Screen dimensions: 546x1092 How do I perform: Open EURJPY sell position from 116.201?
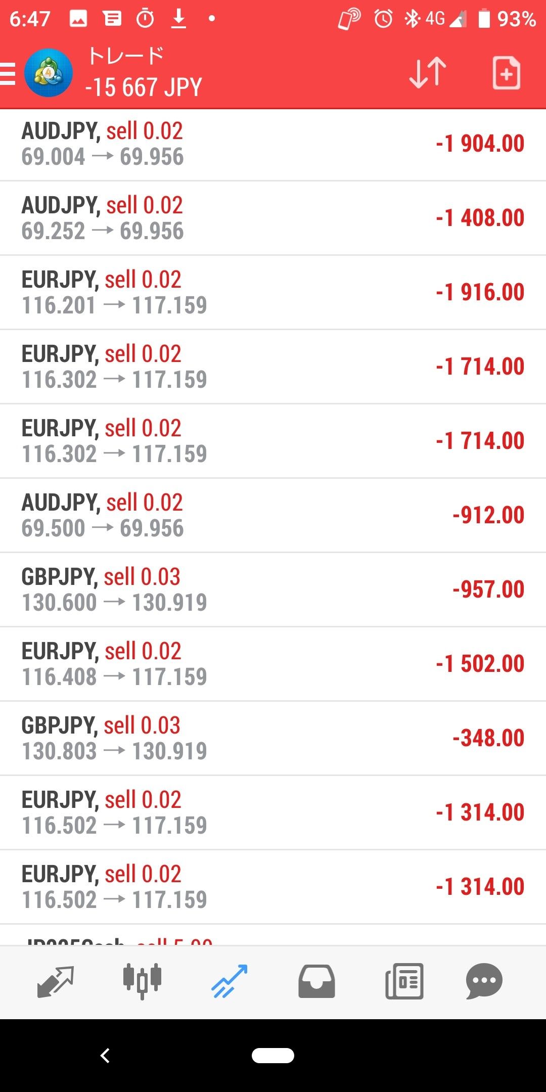pos(273,292)
